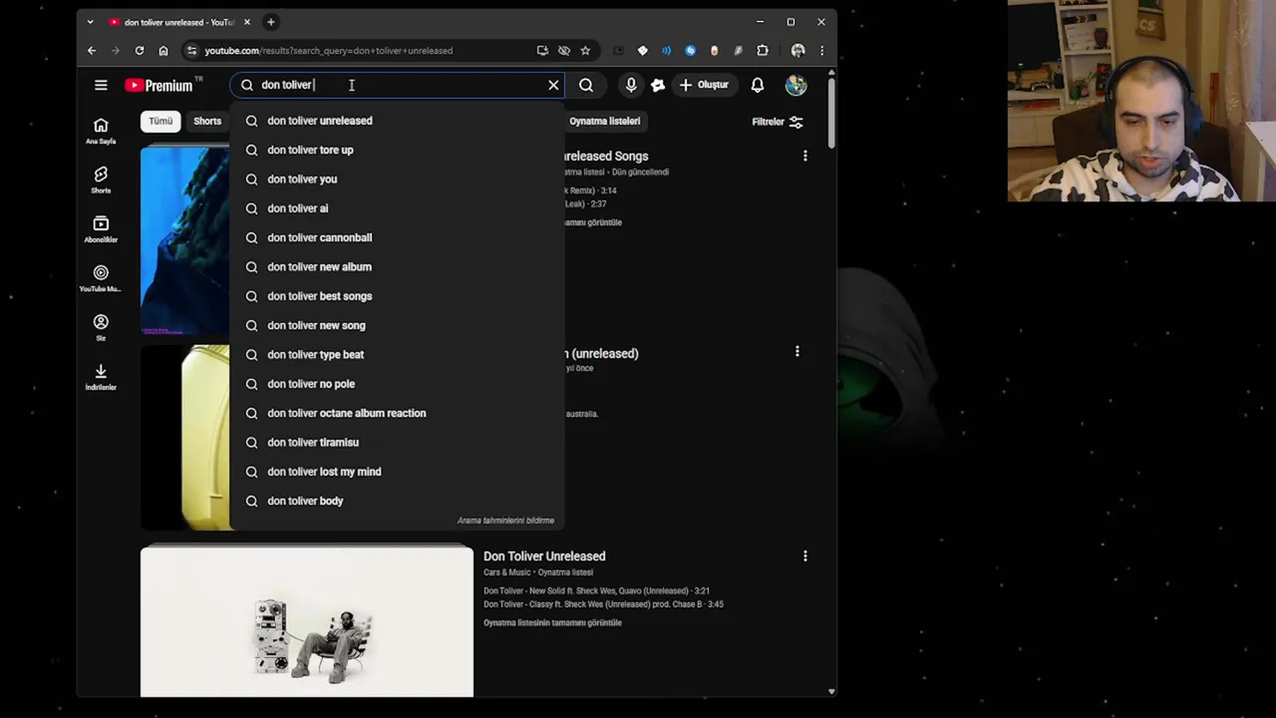Open the YouTube account avatar menu
Viewport: 1276px width, 718px height.
[x=796, y=85]
